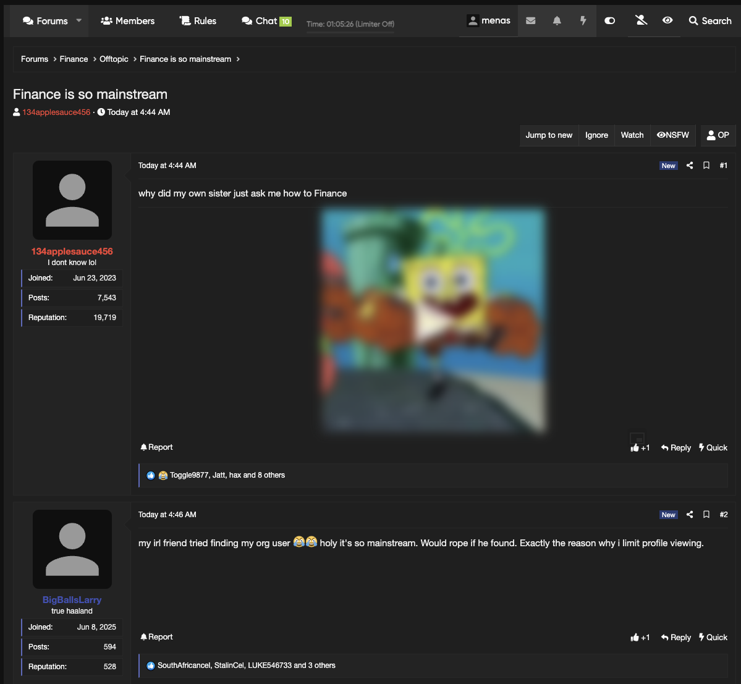Open BigBallsLarry username link
Viewport: 741px width, 684px height.
pos(72,600)
